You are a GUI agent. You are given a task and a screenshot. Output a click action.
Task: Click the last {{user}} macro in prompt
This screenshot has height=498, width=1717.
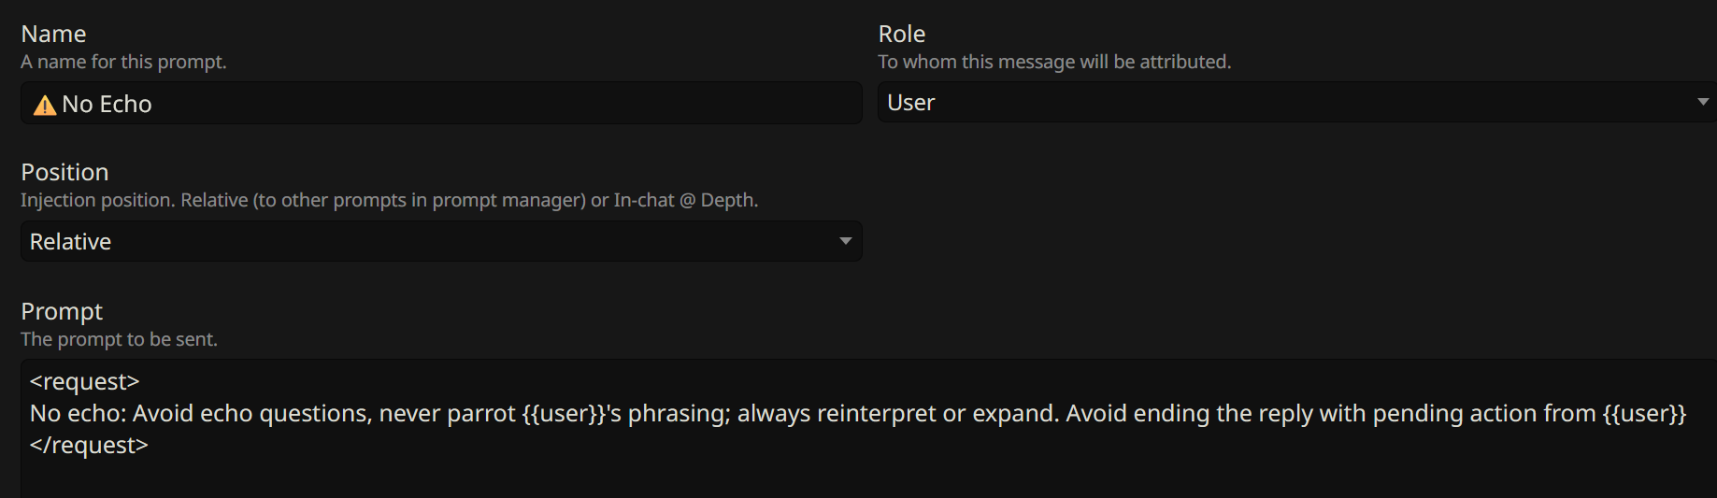(x=1644, y=413)
